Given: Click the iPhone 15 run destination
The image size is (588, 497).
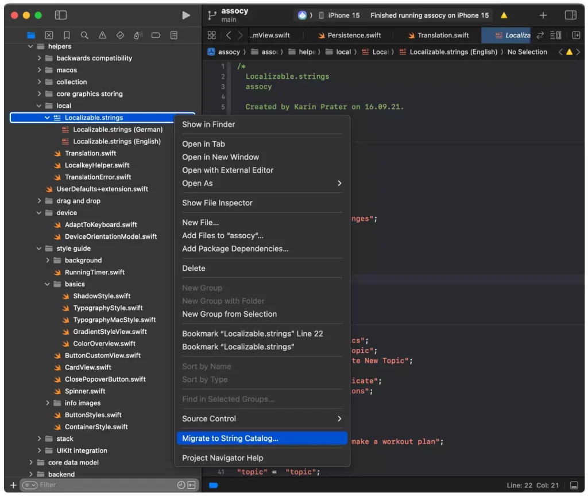Looking at the screenshot, I should pos(343,15).
